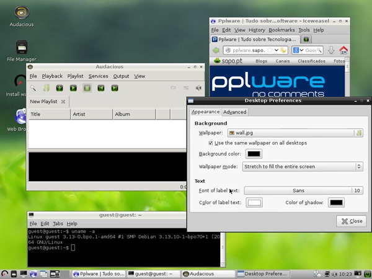372x279 pixels.
Task: Go to the home page icon in Iceweasel
Action: click(x=343, y=50)
